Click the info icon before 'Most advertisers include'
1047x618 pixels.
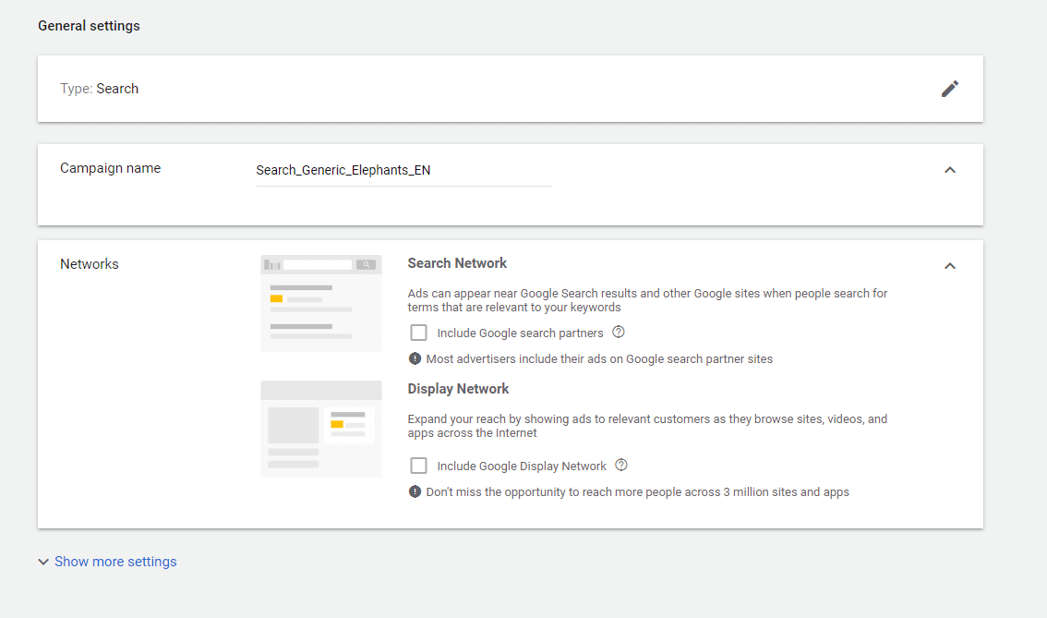pos(415,358)
